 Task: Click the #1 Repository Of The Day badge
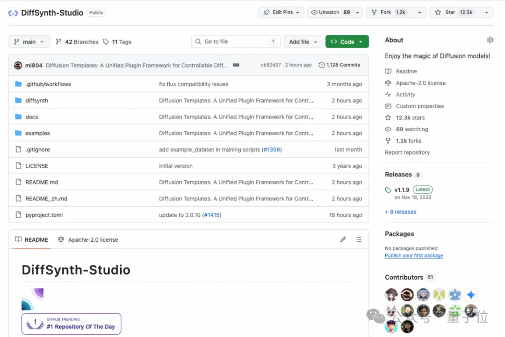(x=72, y=324)
